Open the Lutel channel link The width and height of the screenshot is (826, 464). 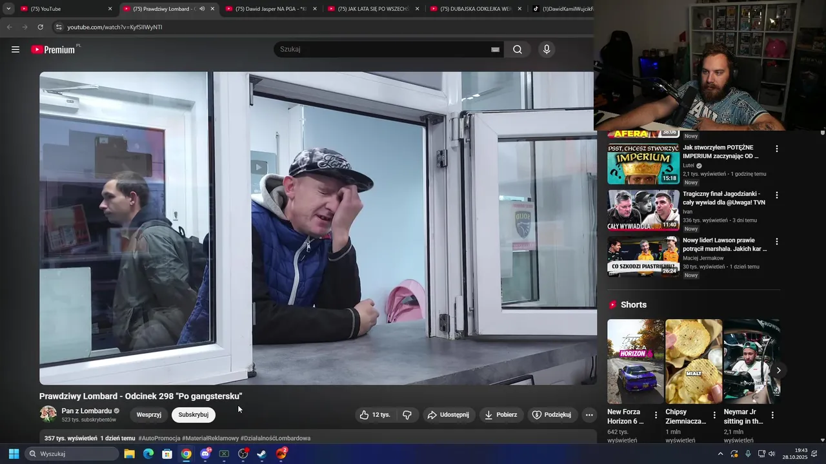[x=689, y=166]
